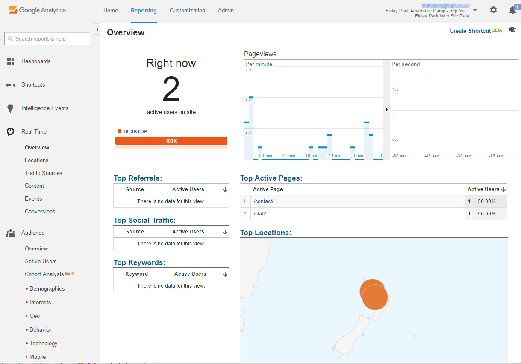Collapse the Real-Time sidebar section
Viewport: 521px width, 364px height.
point(34,132)
